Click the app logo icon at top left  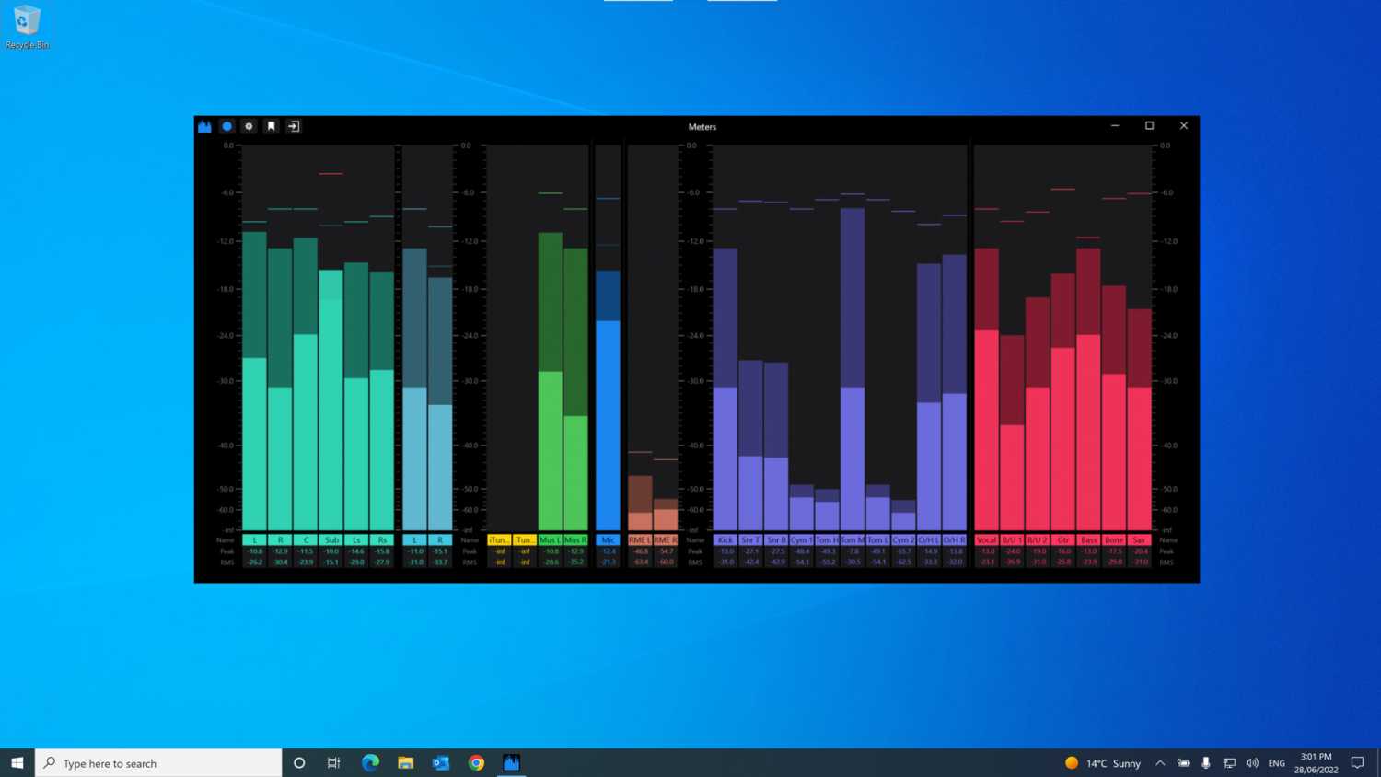pyautogui.click(x=204, y=126)
